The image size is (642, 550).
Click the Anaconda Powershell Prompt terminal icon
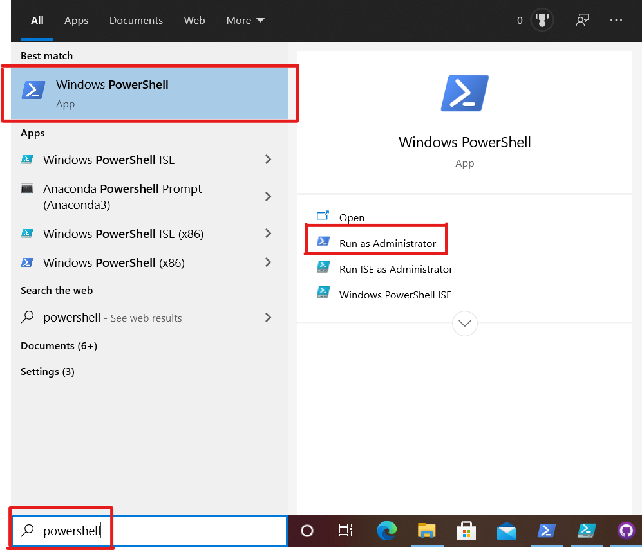click(27, 188)
